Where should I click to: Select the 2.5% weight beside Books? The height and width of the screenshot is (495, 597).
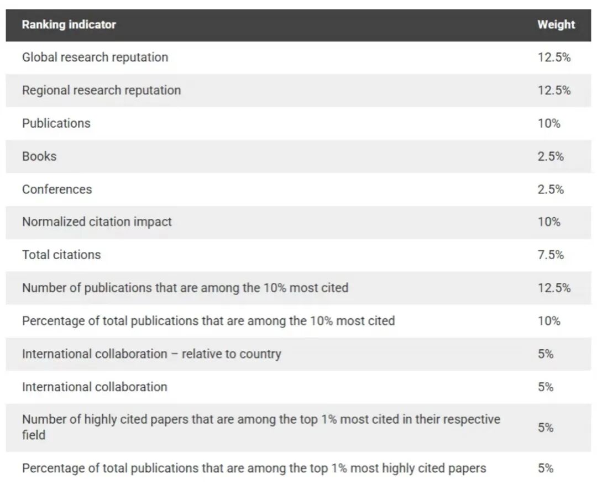tap(551, 156)
